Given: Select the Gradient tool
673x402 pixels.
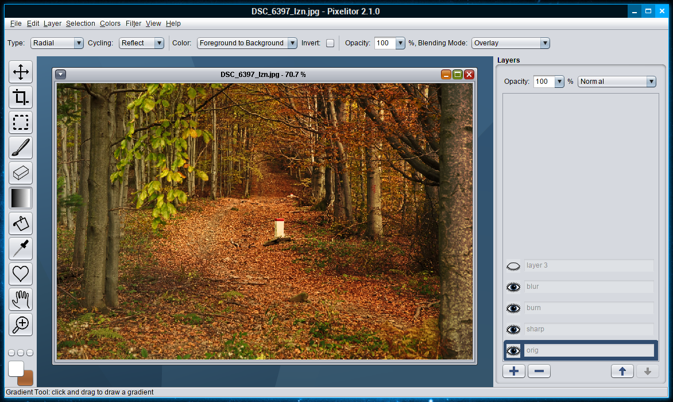Looking at the screenshot, I should pyautogui.click(x=21, y=198).
